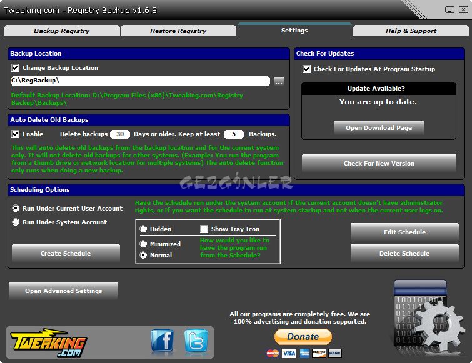
Task: Close the Registry Backup window
Action: pos(463,9)
